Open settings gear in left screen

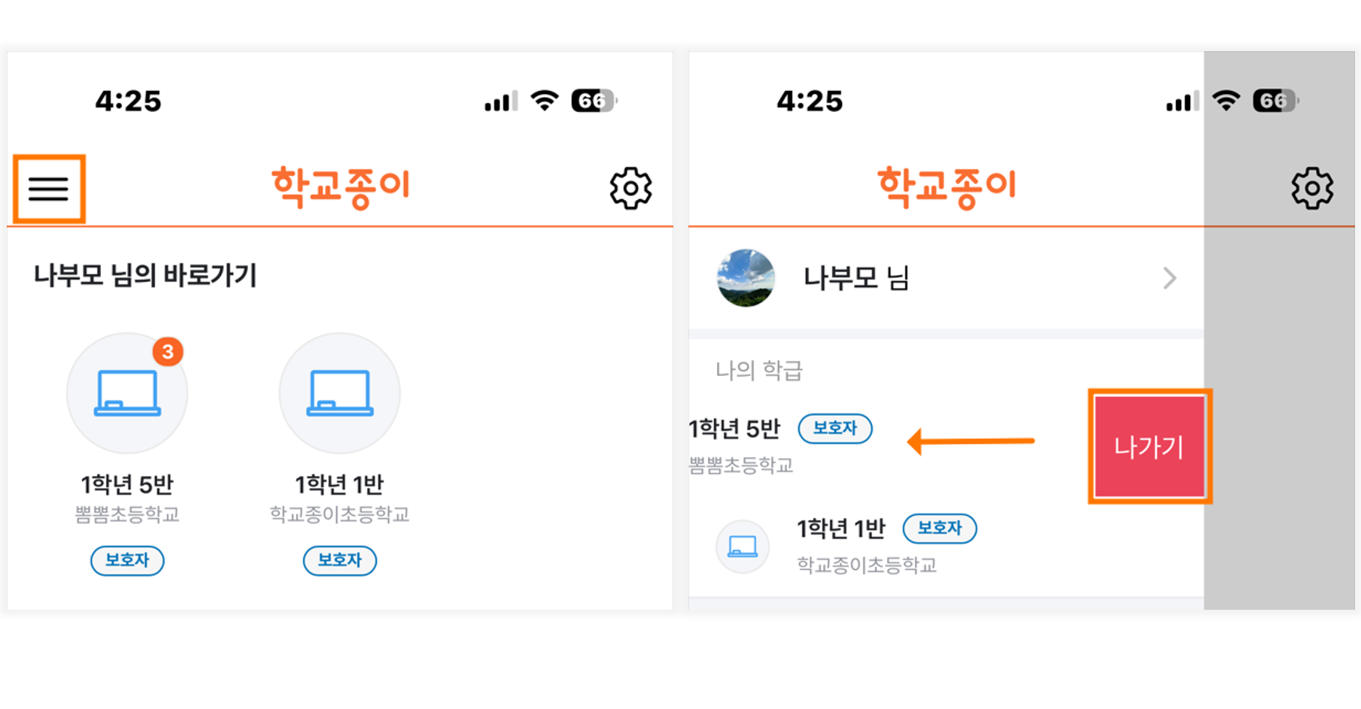(x=630, y=188)
